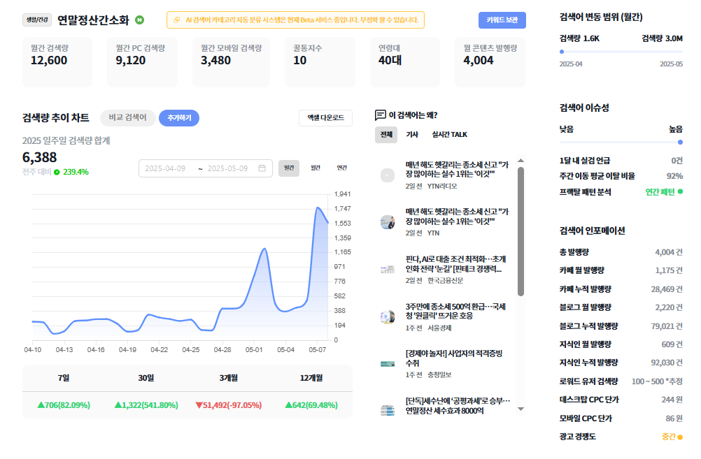701x459 pixels.
Task: Select the highlighted 일간 period toggle
Action: 289,168
